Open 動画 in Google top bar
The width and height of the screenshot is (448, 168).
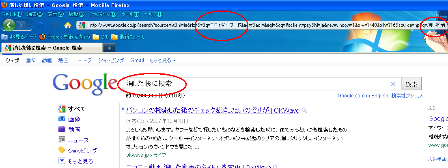(x=47, y=60)
